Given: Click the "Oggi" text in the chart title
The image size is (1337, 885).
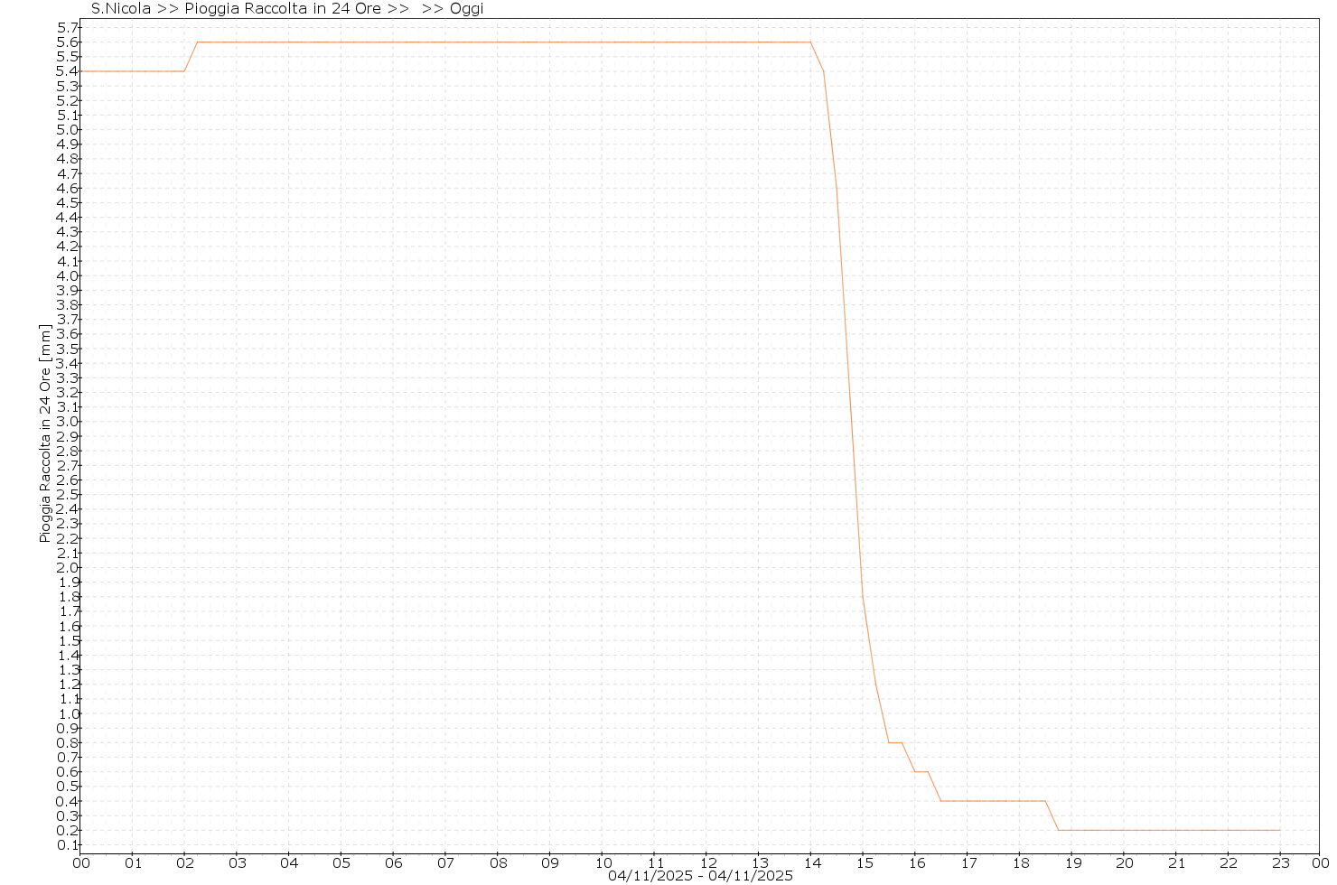Looking at the screenshot, I should point(466,9).
